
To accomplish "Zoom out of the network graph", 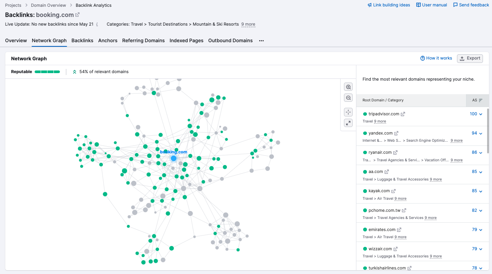I will tap(348, 97).
